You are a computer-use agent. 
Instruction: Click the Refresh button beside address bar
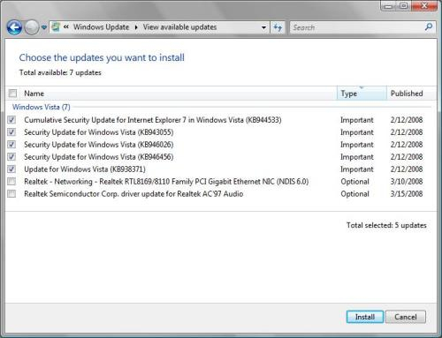[x=278, y=27]
